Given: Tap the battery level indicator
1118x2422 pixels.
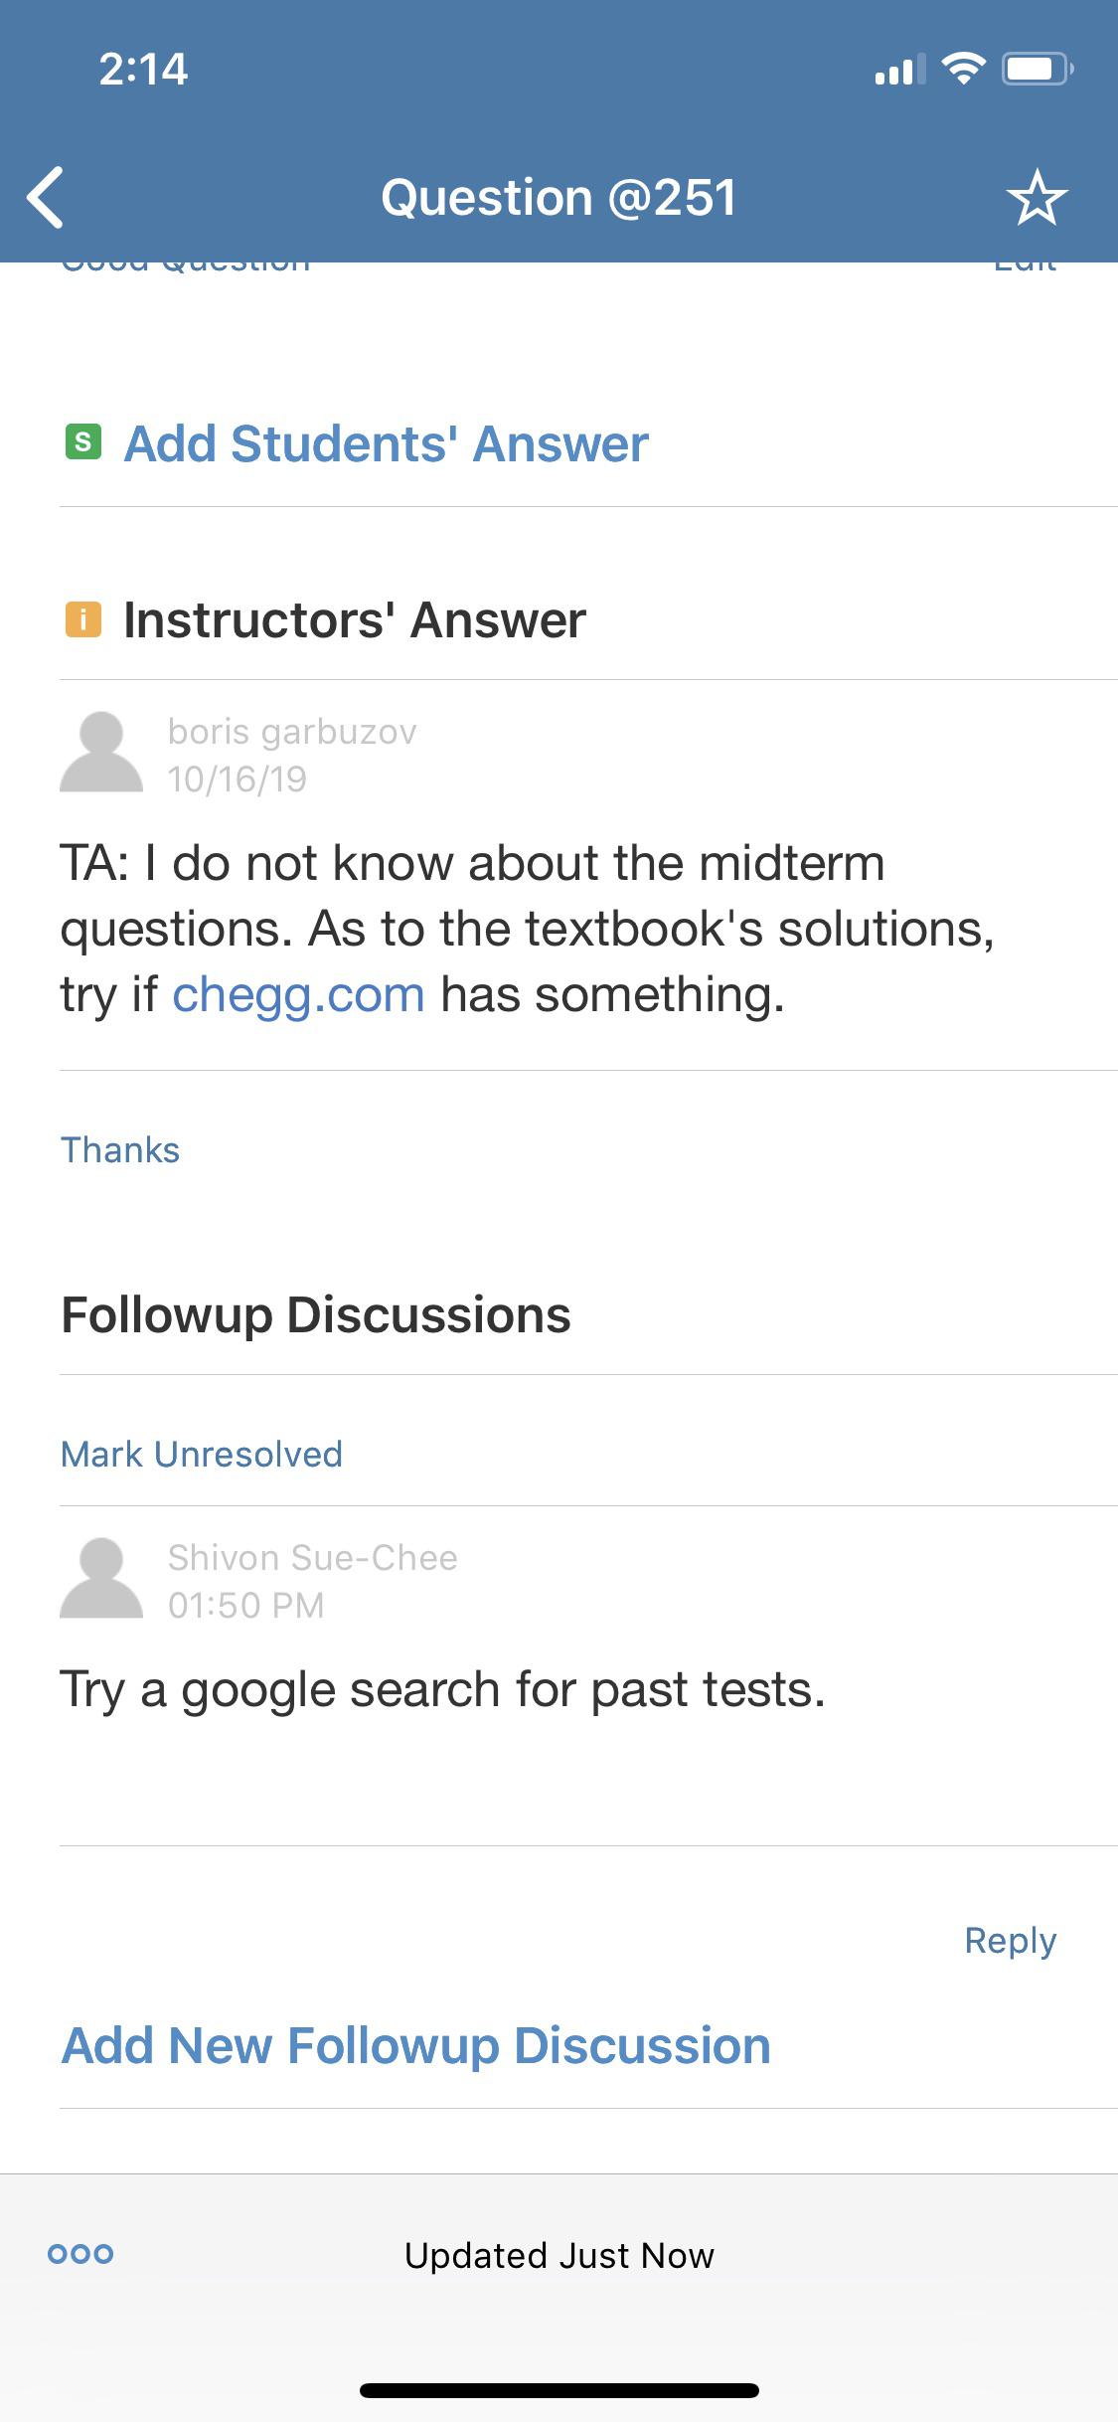Looking at the screenshot, I should [1034, 67].
